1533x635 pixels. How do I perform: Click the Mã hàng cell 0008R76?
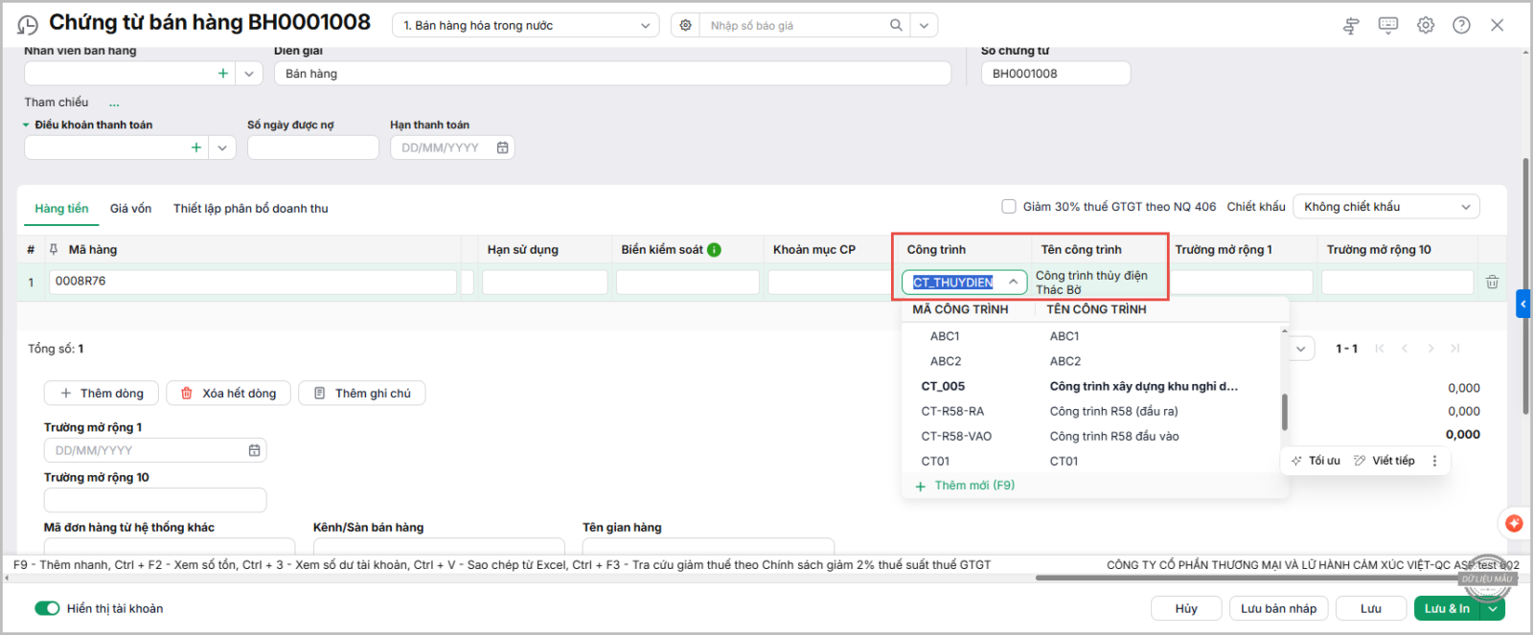point(253,282)
